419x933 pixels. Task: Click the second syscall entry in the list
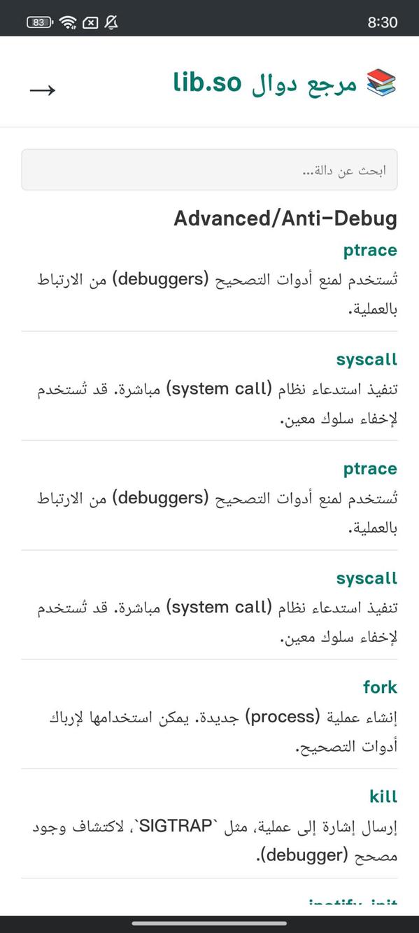[x=366, y=577]
